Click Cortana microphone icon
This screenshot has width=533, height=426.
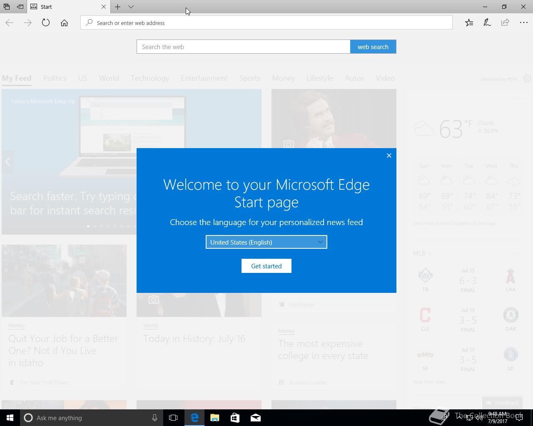(154, 418)
